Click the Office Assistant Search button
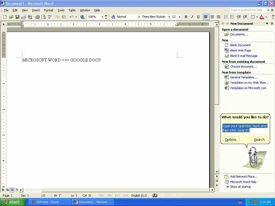 pyautogui.click(x=259, y=139)
